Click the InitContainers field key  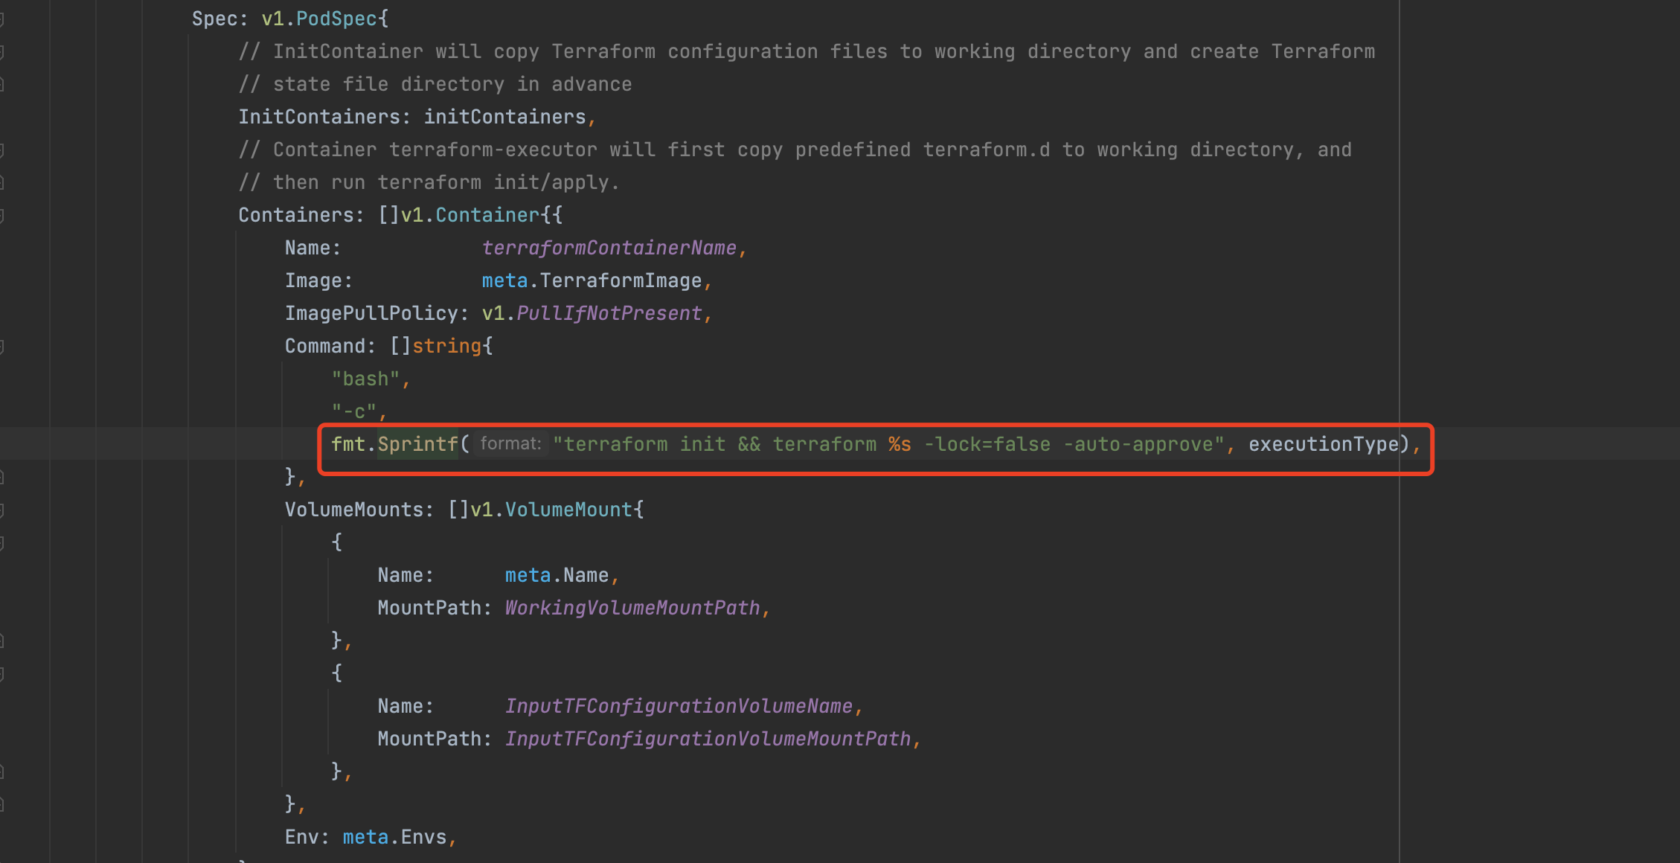(x=318, y=117)
